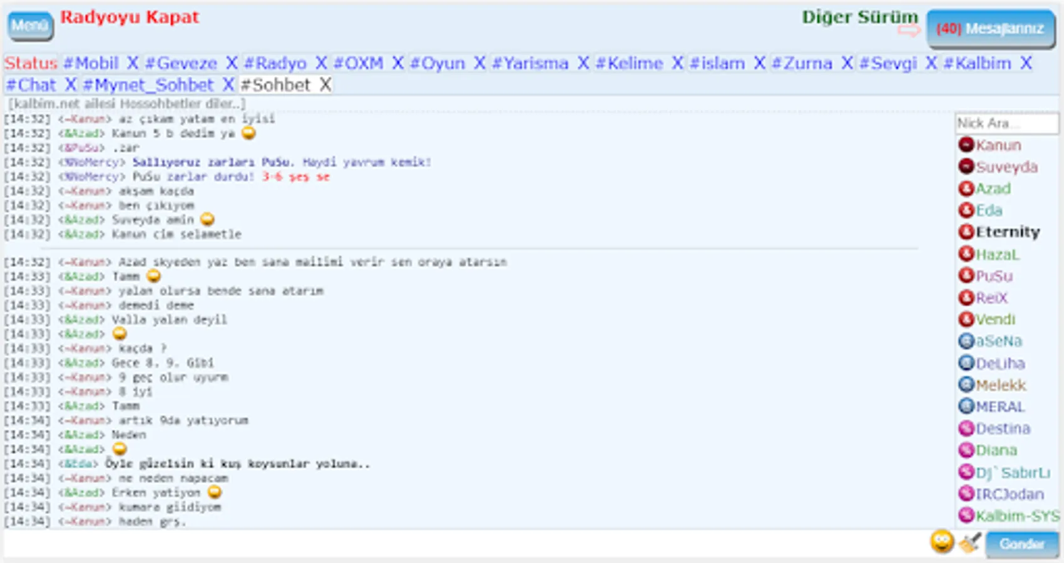Open the Menü button
The image size is (1064, 563).
[x=30, y=26]
